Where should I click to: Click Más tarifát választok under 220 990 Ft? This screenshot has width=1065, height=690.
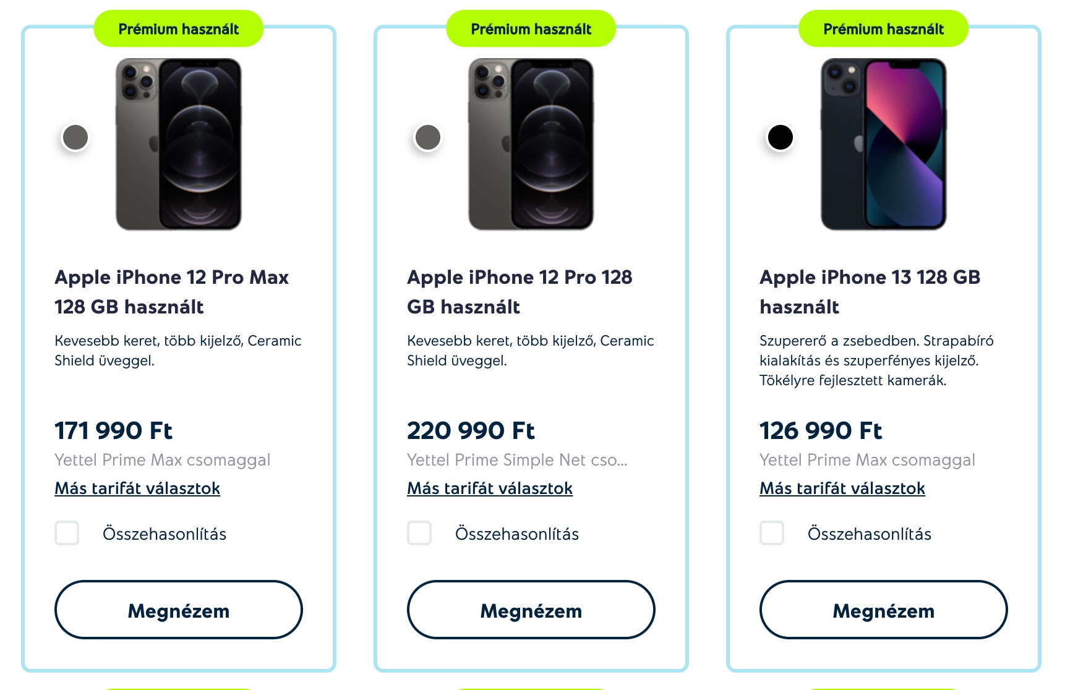point(490,488)
